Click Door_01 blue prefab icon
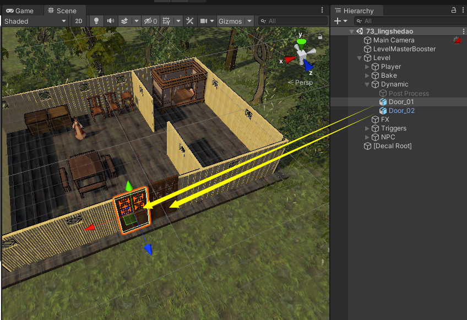467x320 pixels. 383,102
